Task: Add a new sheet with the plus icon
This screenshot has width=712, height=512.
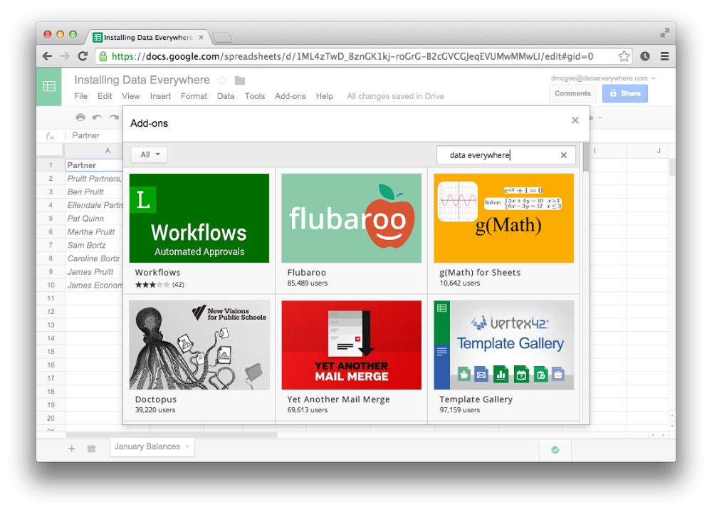Action: [x=71, y=449]
